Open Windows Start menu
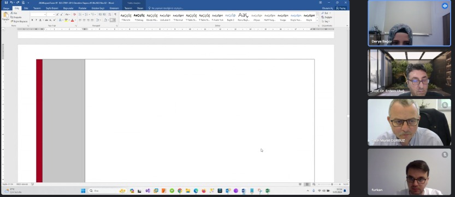Image resolution: width=455 pixels, height=197 pixels. pos(83,190)
